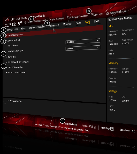
Task: Click the 100.0 MHz BCLK value
Action: 113,44
